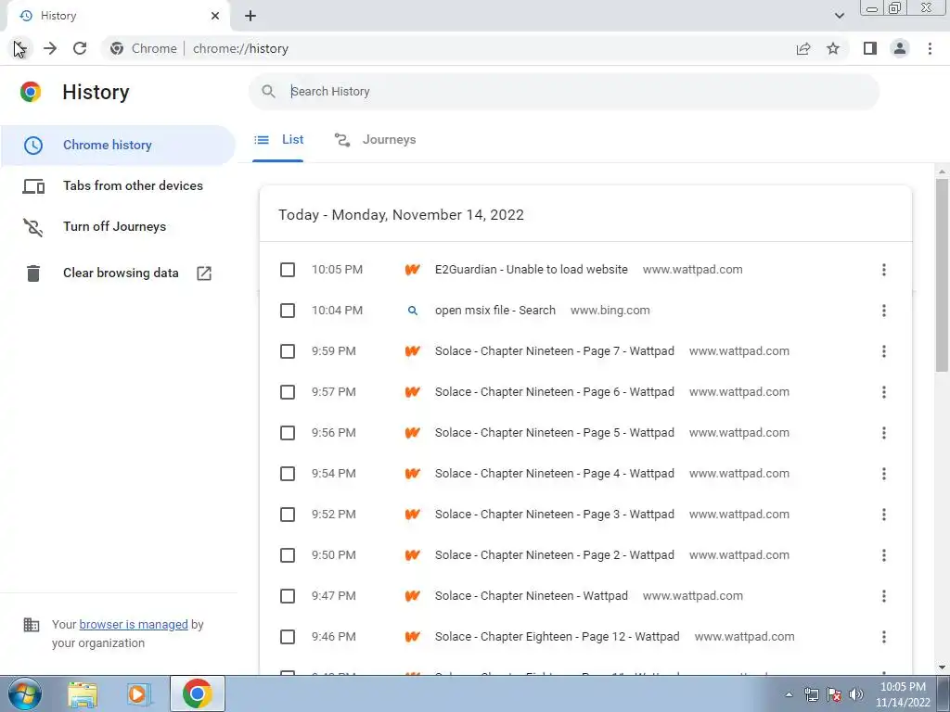Click the volume speaker tray icon
Viewport: 950px width, 712px height.
tap(856, 694)
